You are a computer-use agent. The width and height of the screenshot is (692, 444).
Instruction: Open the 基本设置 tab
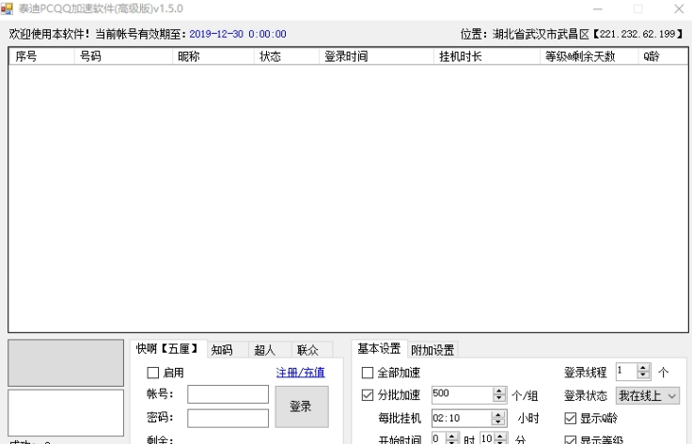coord(379,349)
